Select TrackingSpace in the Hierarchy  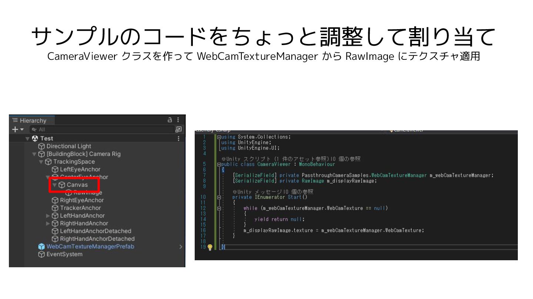[74, 162]
